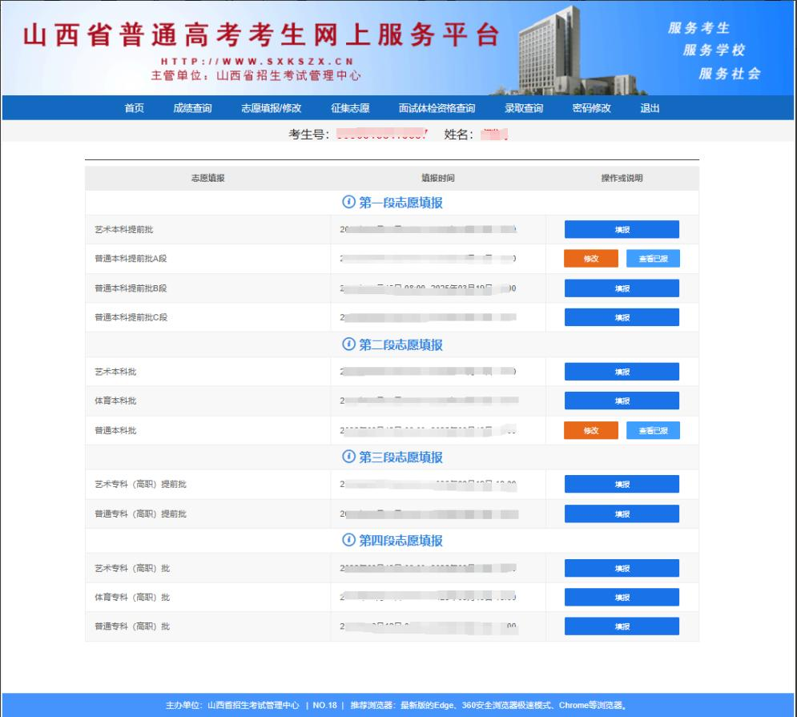Click 查看已报 for 普通本科批
This screenshot has height=717, width=797.
(654, 430)
